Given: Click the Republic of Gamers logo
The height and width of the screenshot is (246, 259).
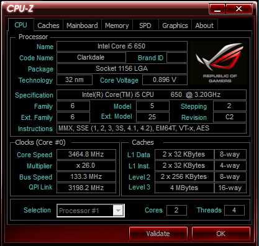Looking at the screenshot, I should click(x=218, y=63).
